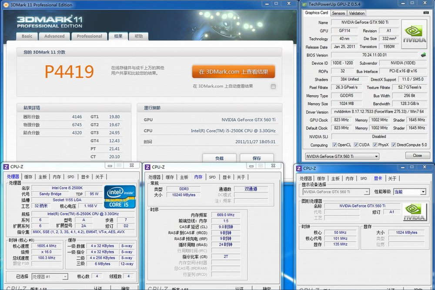Screen dimensions: 435x290
Task: Switch to the Professional tab in 3DMark
Action: pos(89,37)
